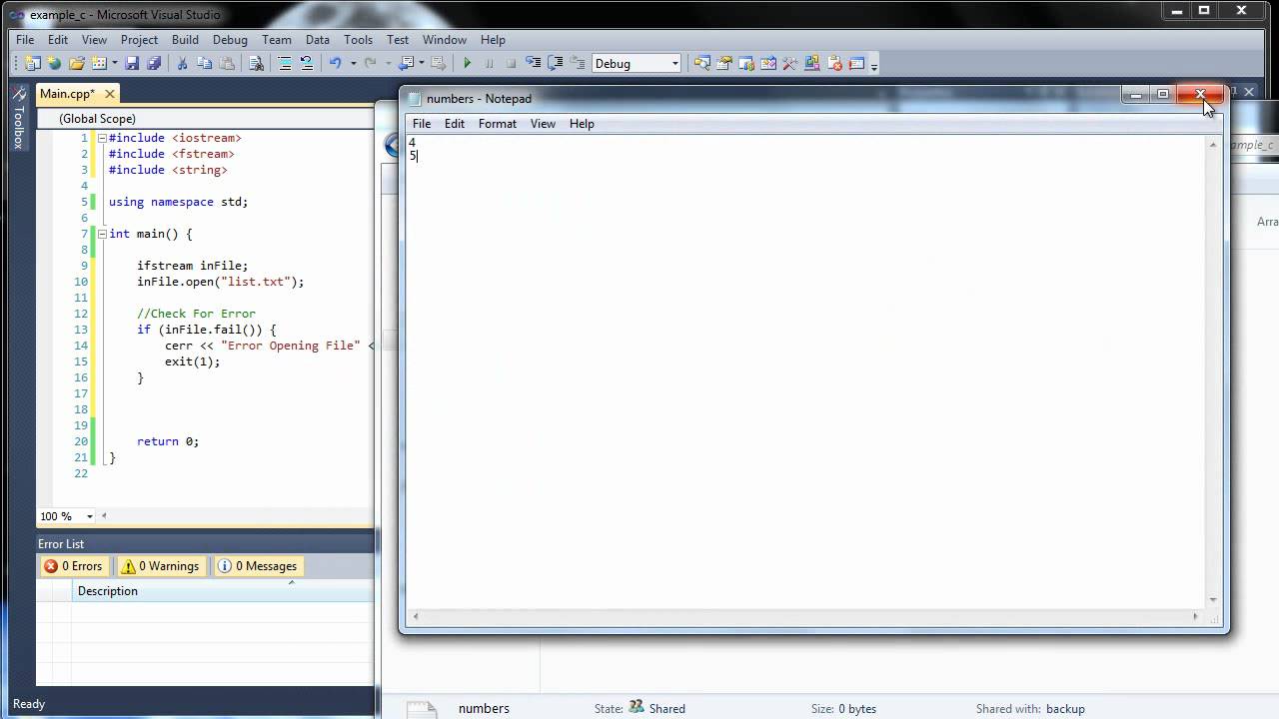Click Notepad vertical scrollbar down arrow

click(x=1213, y=599)
